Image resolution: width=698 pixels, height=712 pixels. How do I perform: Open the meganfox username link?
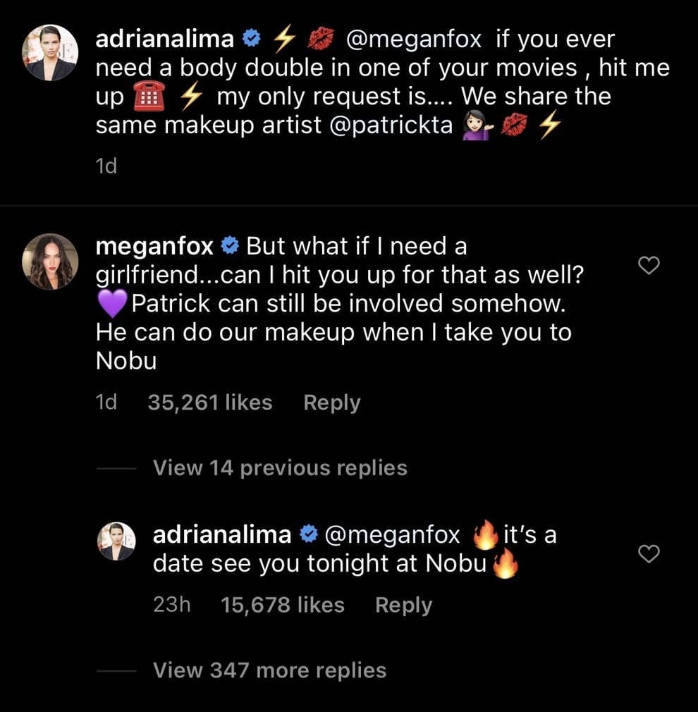tap(154, 247)
